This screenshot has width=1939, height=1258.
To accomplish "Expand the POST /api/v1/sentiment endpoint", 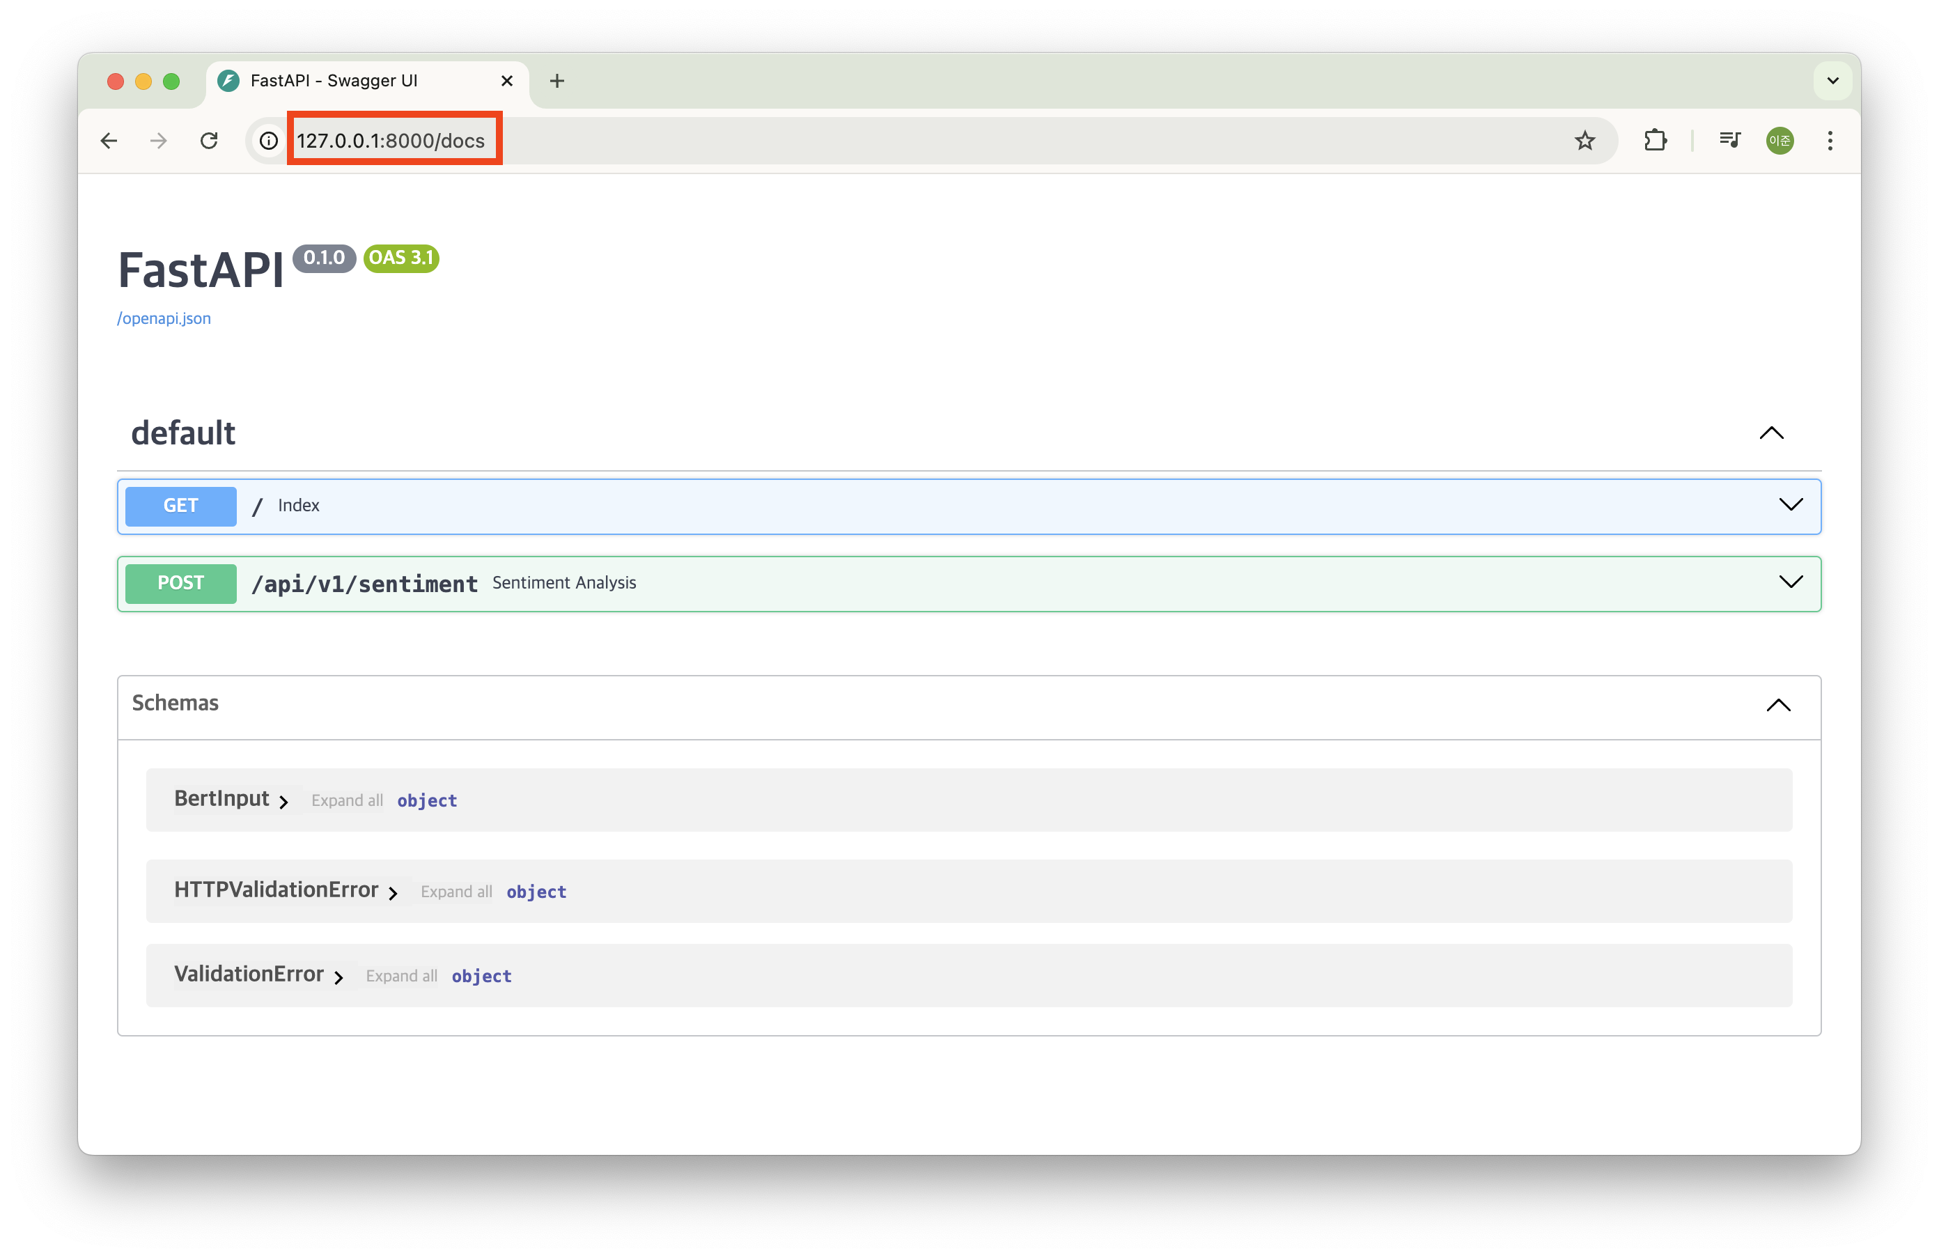I will point(1790,582).
